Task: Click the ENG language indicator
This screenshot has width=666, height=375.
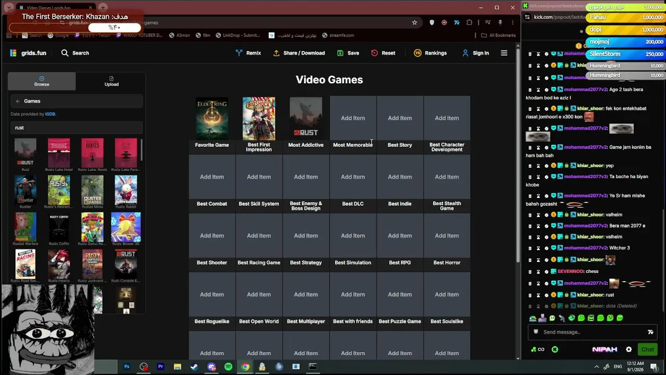Action: point(618,367)
